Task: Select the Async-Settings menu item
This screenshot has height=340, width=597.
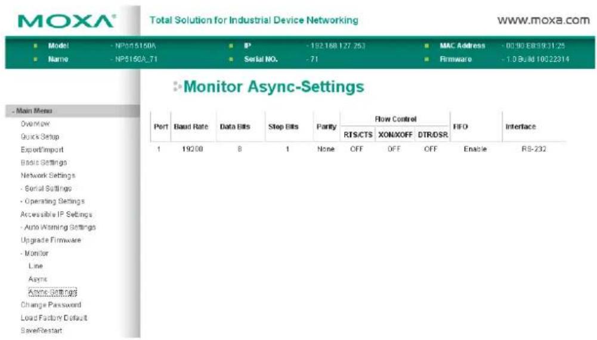Action: pos(52,292)
